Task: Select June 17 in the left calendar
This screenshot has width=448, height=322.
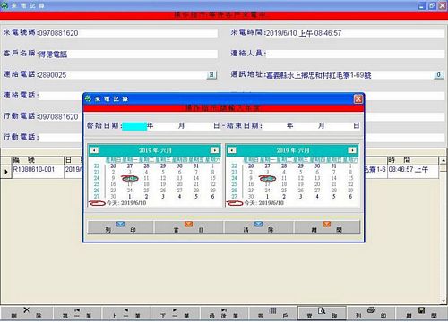Action: tap(130, 184)
